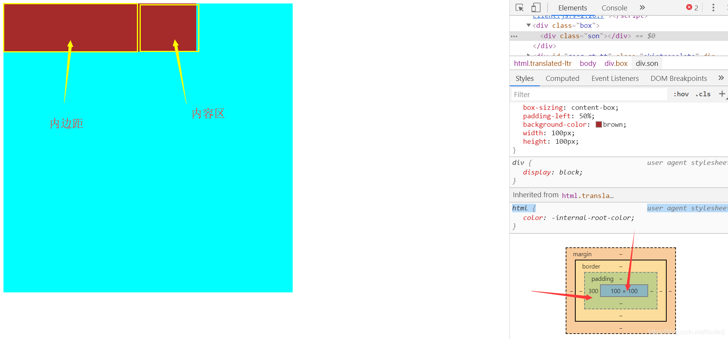Viewport: 728px width, 339px height.
Task: Click the red error count icon
Action: tap(689, 7)
